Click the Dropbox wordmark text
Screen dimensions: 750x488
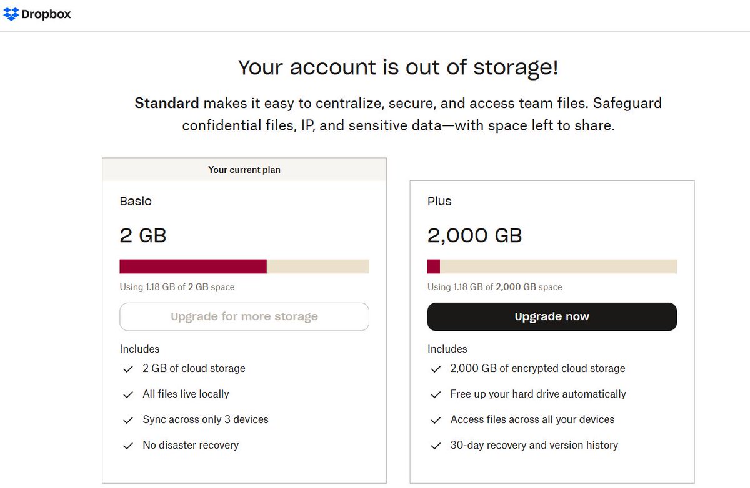click(46, 14)
